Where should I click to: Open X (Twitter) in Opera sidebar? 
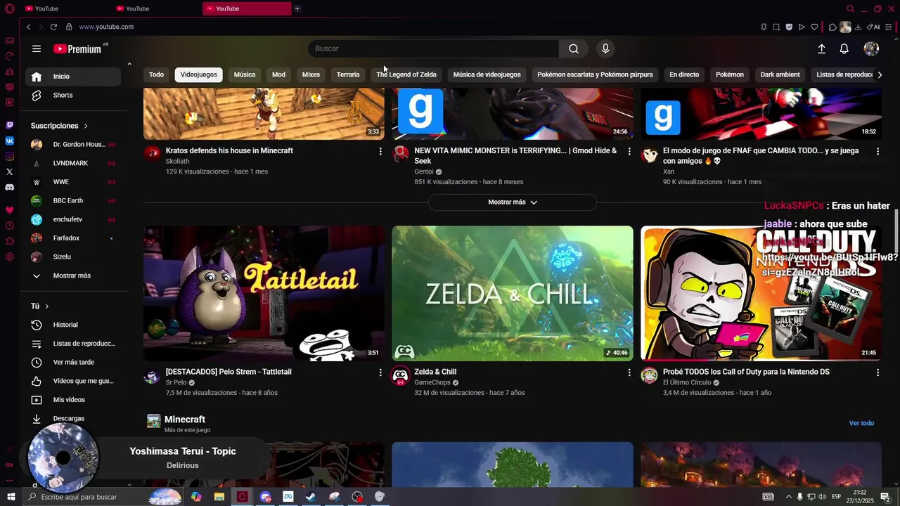[x=9, y=171]
